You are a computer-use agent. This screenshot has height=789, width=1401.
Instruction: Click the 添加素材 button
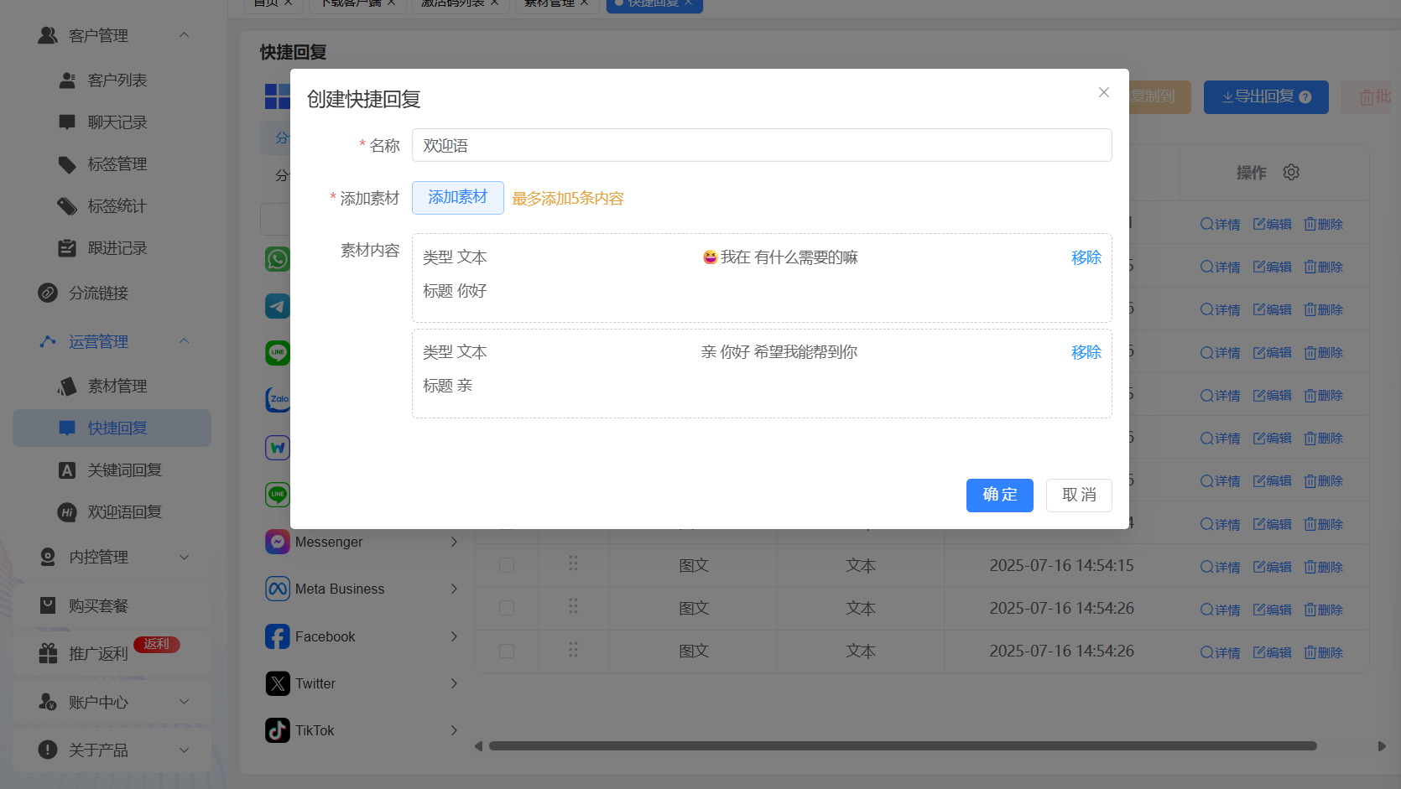(457, 198)
